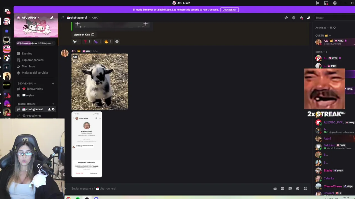The height and width of the screenshot is (199, 355).
Task: Open Discord direct messages home icon
Action: click(7, 11)
